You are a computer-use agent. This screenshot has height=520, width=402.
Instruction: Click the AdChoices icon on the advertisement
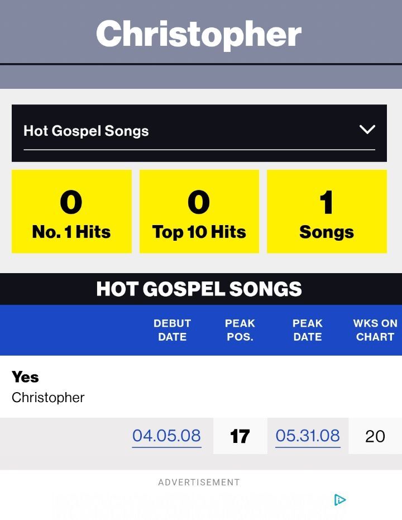339,500
